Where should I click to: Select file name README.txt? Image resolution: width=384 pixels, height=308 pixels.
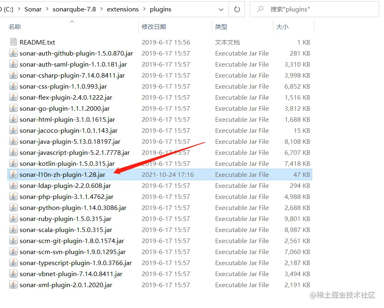pyautogui.click(x=37, y=42)
